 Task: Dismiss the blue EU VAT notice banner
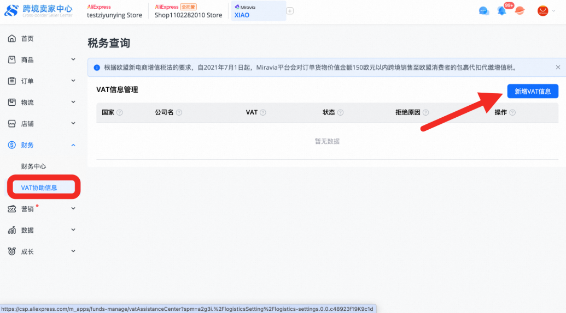tap(558, 68)
